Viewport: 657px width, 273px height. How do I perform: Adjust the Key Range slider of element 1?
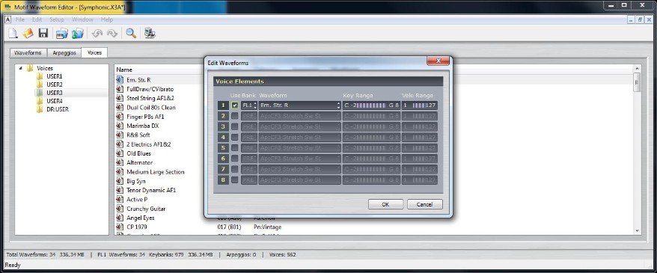point(371,105)
